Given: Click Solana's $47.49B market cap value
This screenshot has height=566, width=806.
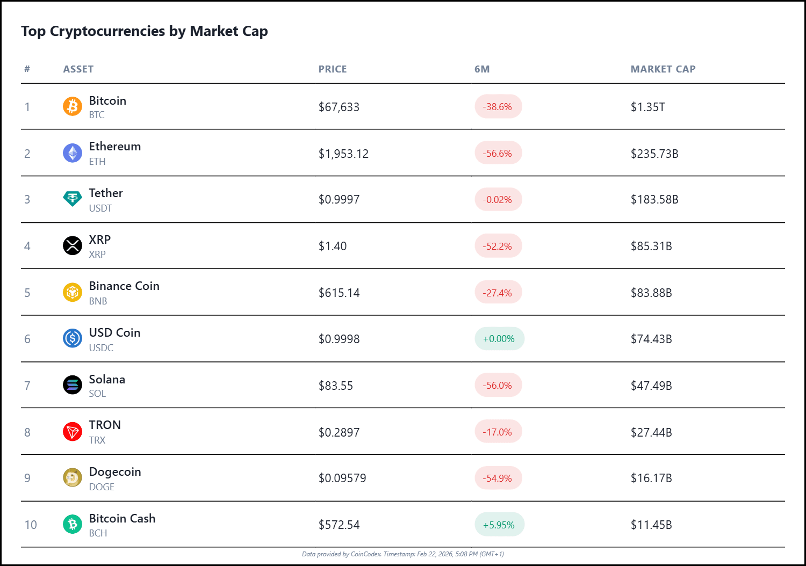Looking at the screenshot, I should (651, 386).
